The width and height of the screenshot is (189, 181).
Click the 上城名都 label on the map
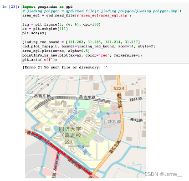[x=112, y=121]
